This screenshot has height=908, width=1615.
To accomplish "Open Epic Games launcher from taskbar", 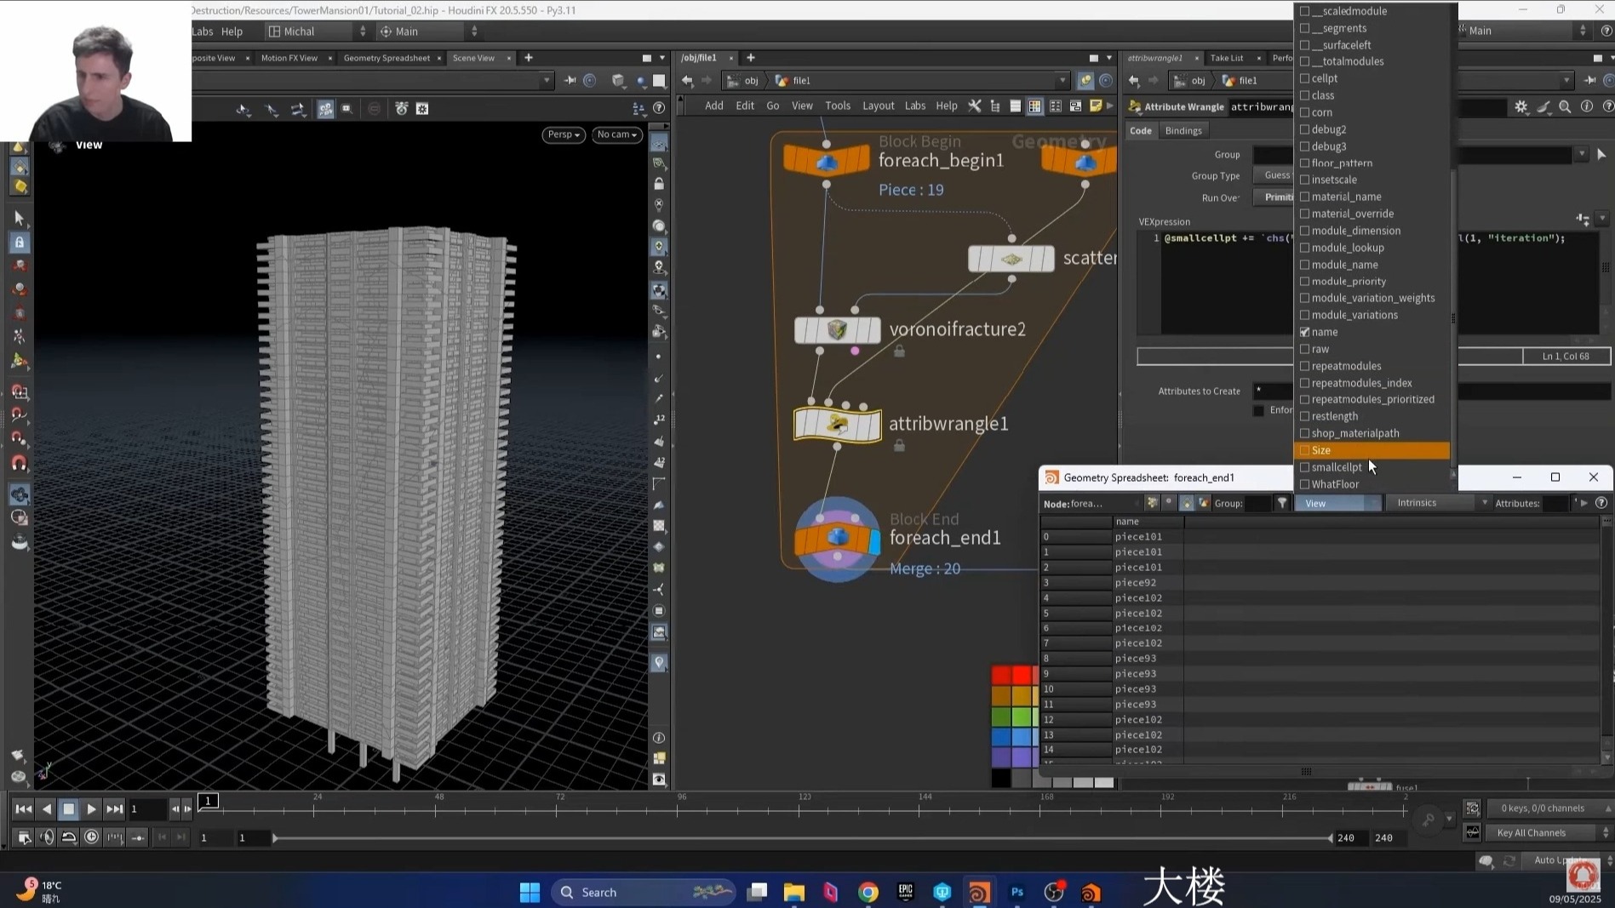I will pyautogui.click(x=905, y=892).
